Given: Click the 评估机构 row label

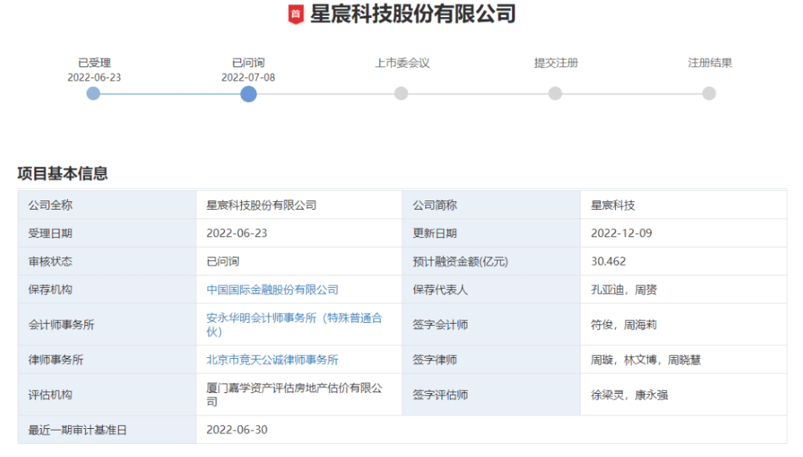Looking at the screenshot, I should [50, 395].
